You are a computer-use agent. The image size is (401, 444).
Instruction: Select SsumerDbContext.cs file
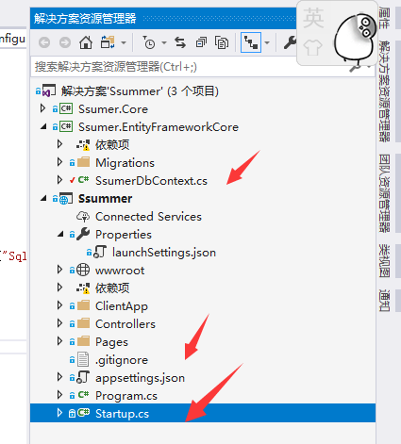[151, 181]
